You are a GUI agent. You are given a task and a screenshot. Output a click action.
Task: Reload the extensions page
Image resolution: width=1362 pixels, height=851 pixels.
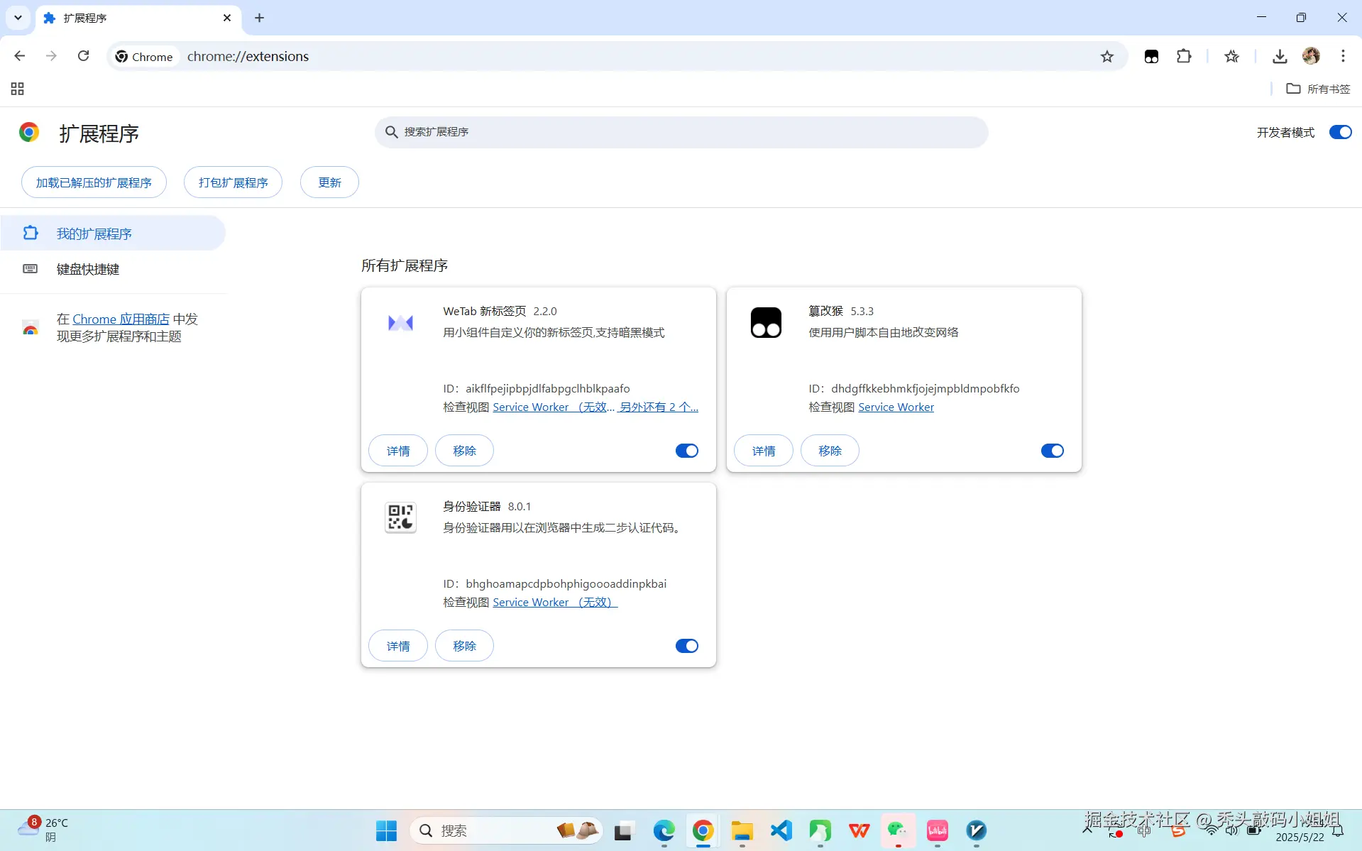(x=83, y=56)
